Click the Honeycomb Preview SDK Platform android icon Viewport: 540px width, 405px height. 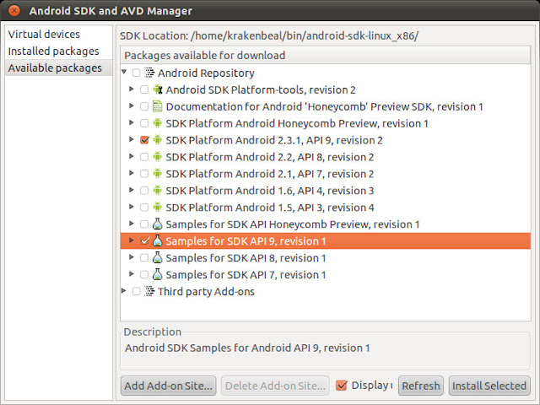158,123
